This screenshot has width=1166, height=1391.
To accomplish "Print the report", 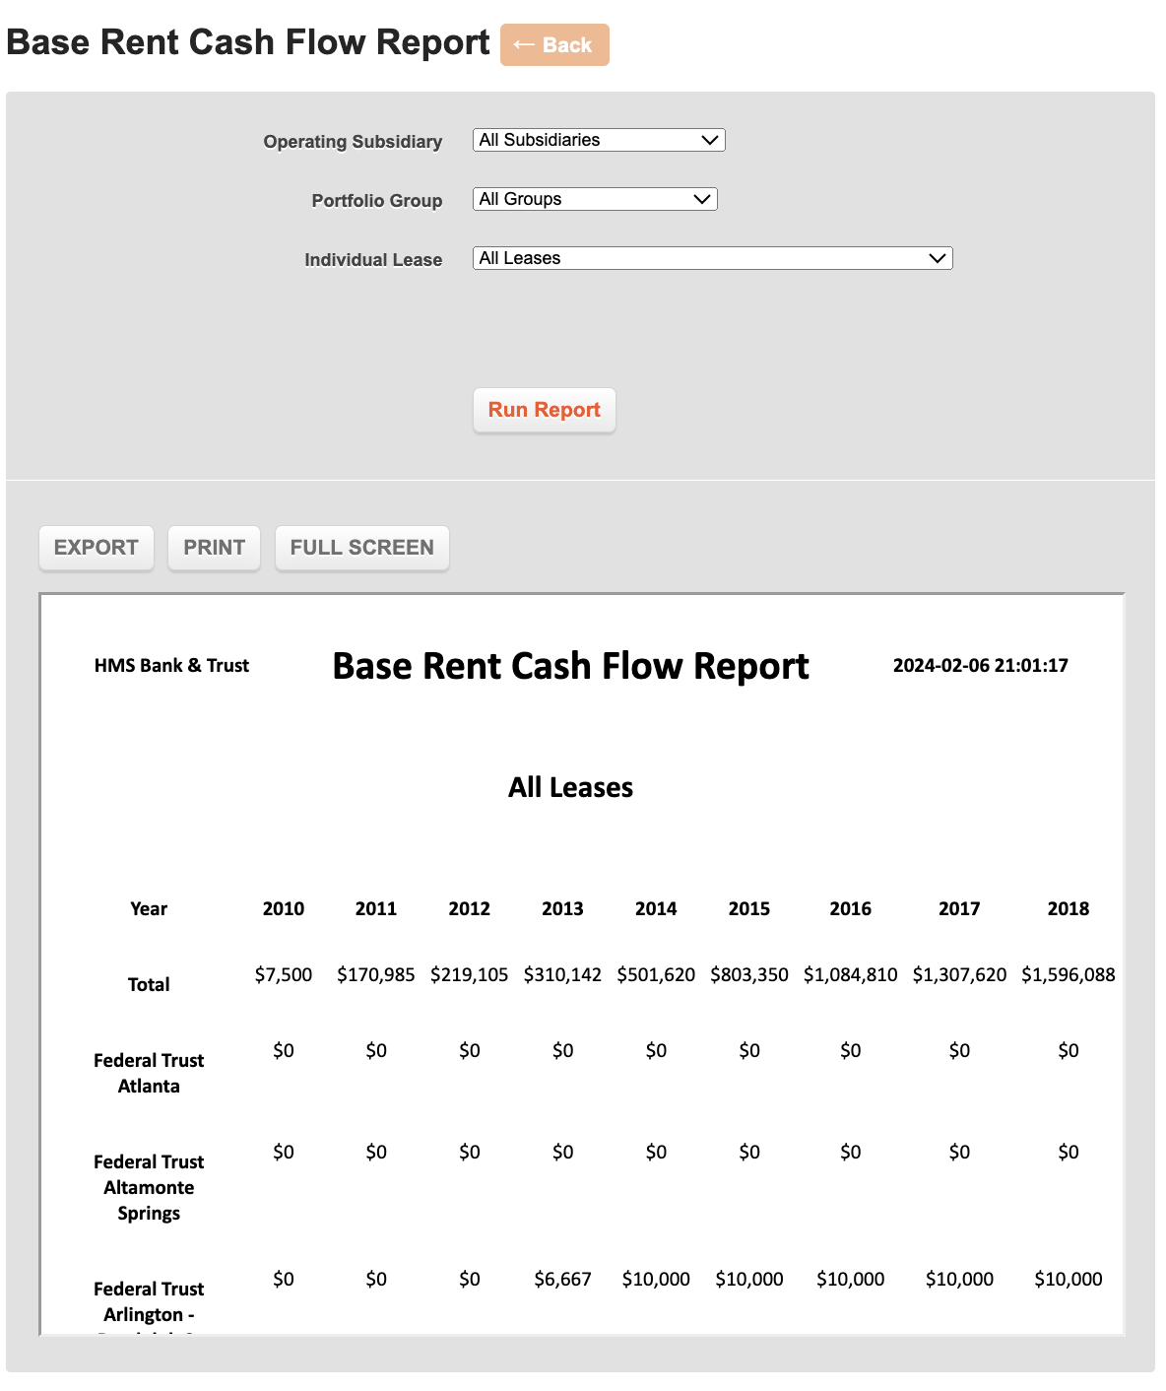I will pyautogui.click(x=215, y=548).
